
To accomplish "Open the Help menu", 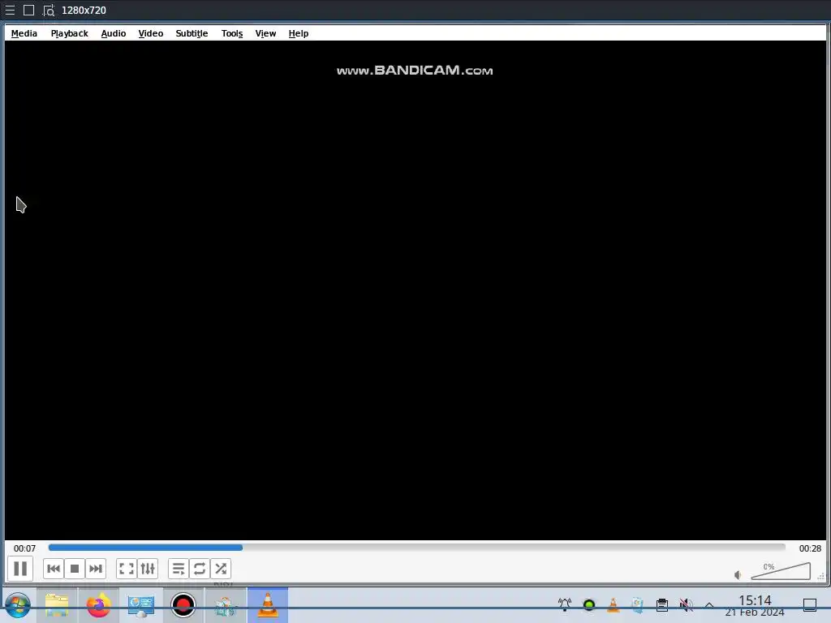I will [299, 33].
